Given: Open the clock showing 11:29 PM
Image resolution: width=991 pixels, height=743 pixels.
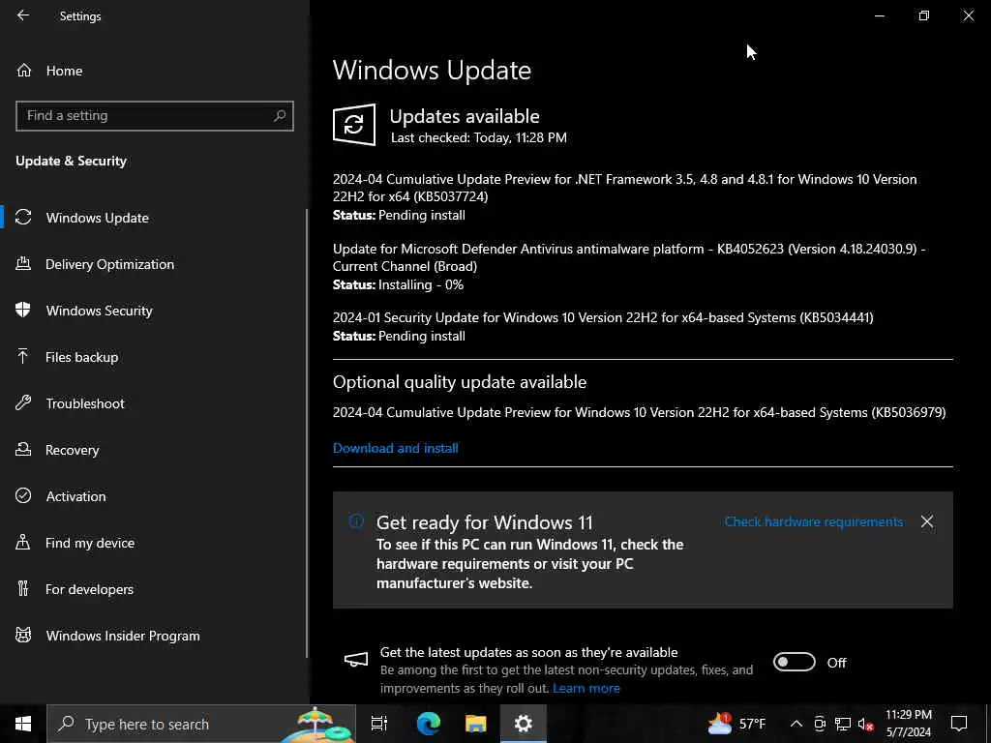Looking at the screenshot, I should [908, 724].
